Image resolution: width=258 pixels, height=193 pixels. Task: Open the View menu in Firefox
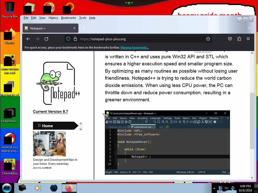(x=42, y=18)
